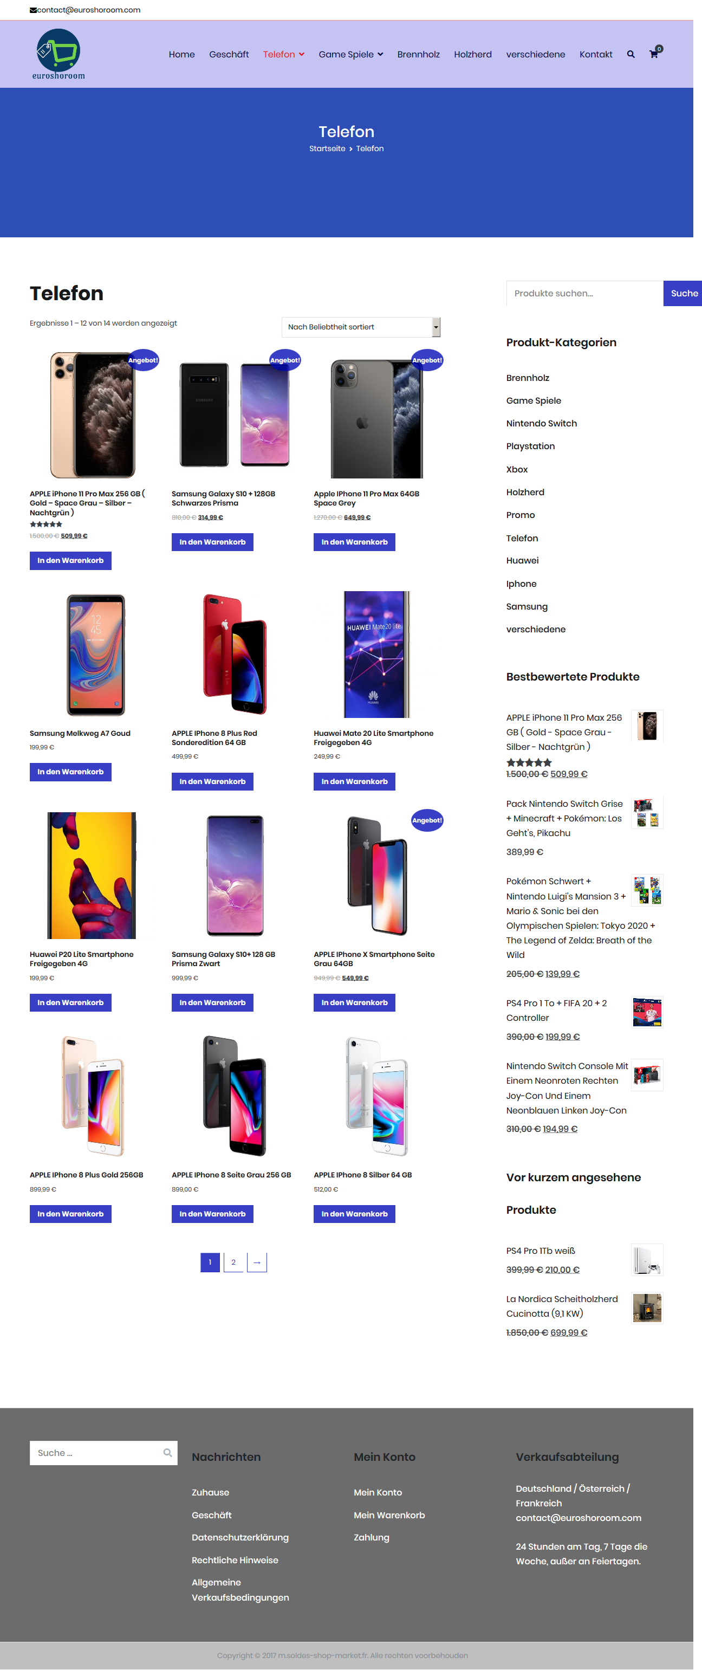Image resolution: width=702 pixels, height=1670 pixels.
Task: Go to next page arrow in pagination
Action: click(257, 1262)
